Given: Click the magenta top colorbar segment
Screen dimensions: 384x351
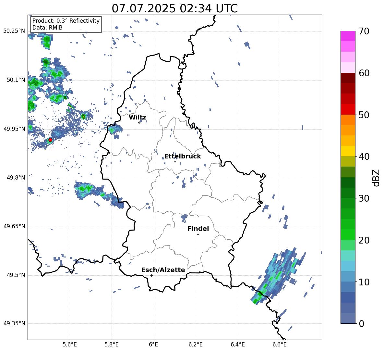Looking at the screenshot, I should (x=348, y=36).
